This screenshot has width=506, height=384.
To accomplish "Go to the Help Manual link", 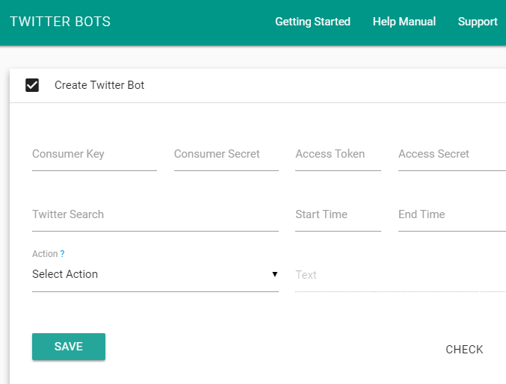I will (x=404, y=22).
